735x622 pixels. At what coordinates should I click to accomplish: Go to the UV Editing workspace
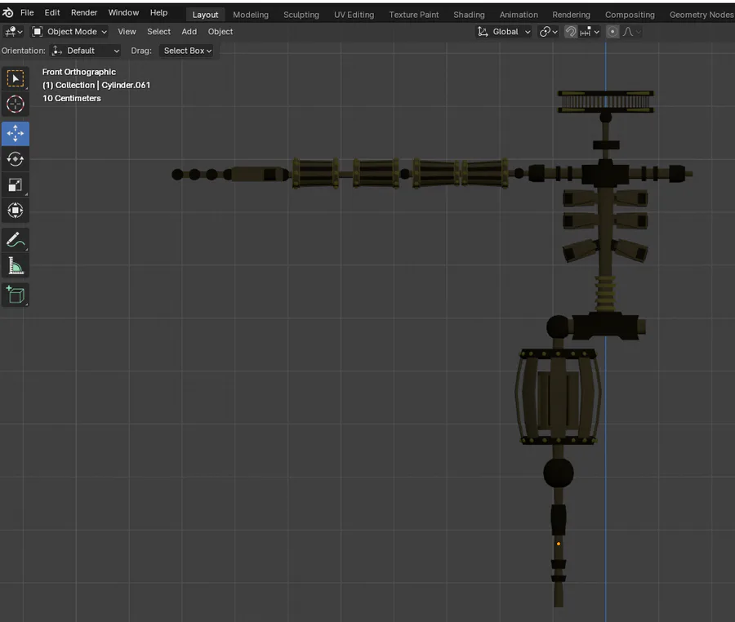354,15
